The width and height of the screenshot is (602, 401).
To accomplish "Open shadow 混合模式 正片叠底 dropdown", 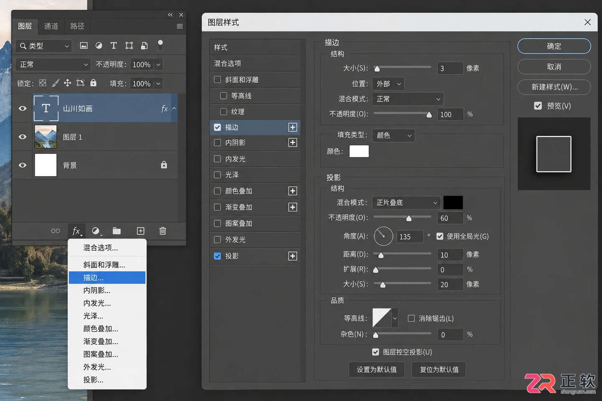I will pos(406,203).
